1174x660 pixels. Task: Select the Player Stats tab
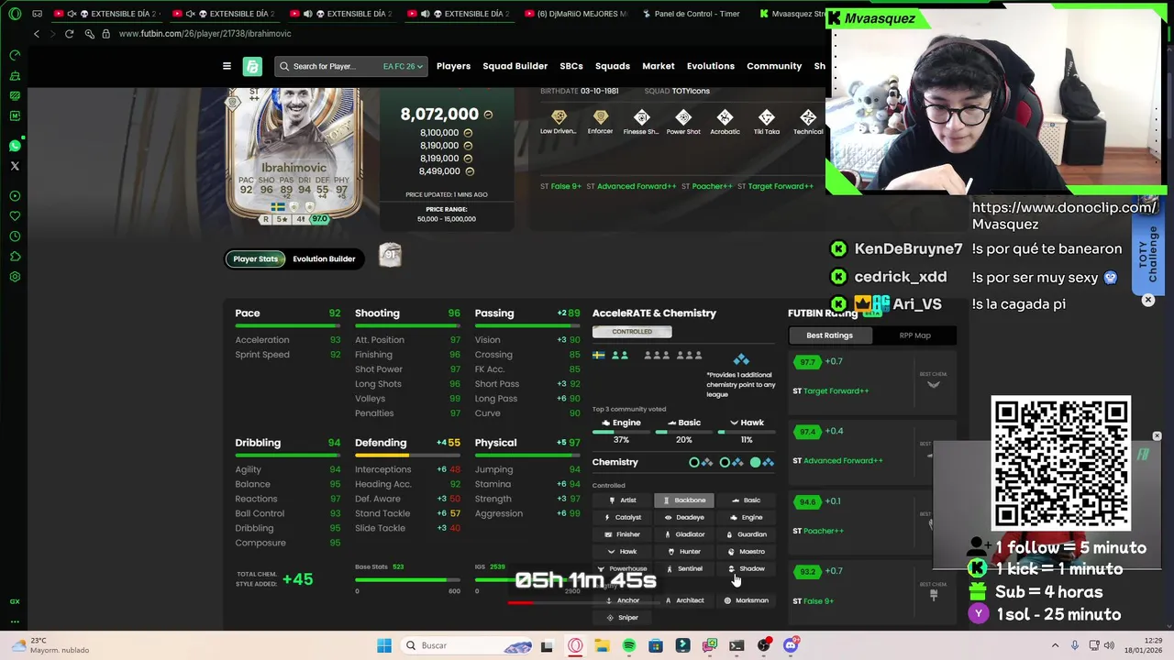coord(255,258)
